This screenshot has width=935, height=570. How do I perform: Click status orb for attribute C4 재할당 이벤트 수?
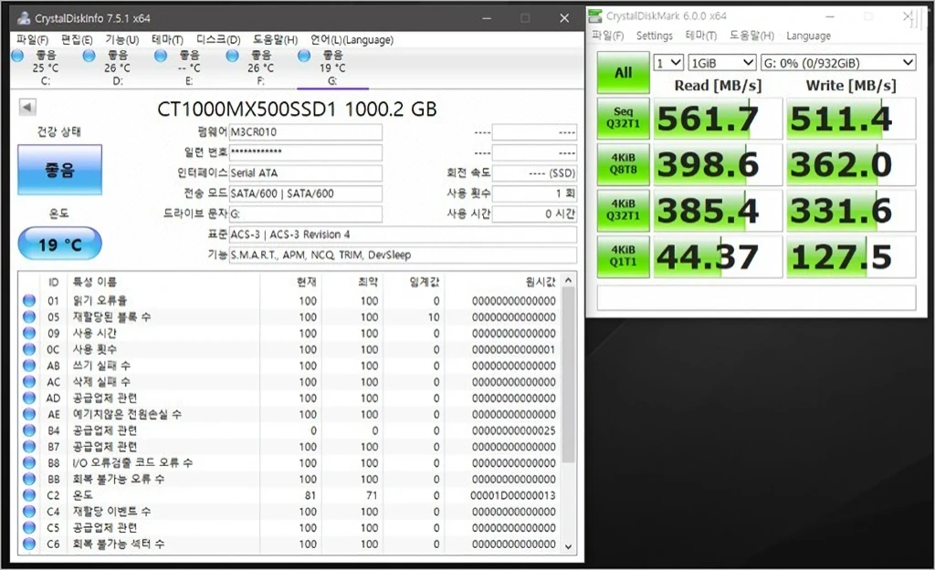point(29,511)
